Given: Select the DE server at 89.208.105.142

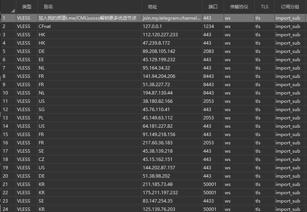Looking at the screenshot, I should tap(159, 51).
